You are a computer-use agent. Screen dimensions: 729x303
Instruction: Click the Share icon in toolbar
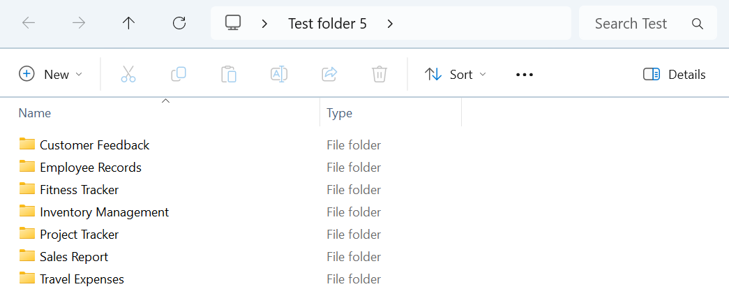tap(329, 74)
